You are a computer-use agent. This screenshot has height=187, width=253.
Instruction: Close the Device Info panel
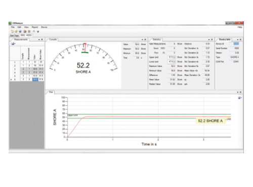241,39
